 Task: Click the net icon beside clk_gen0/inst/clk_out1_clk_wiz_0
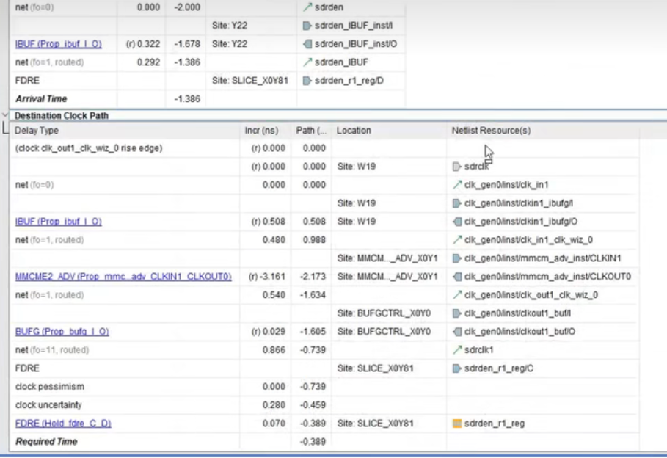(457, 295)
